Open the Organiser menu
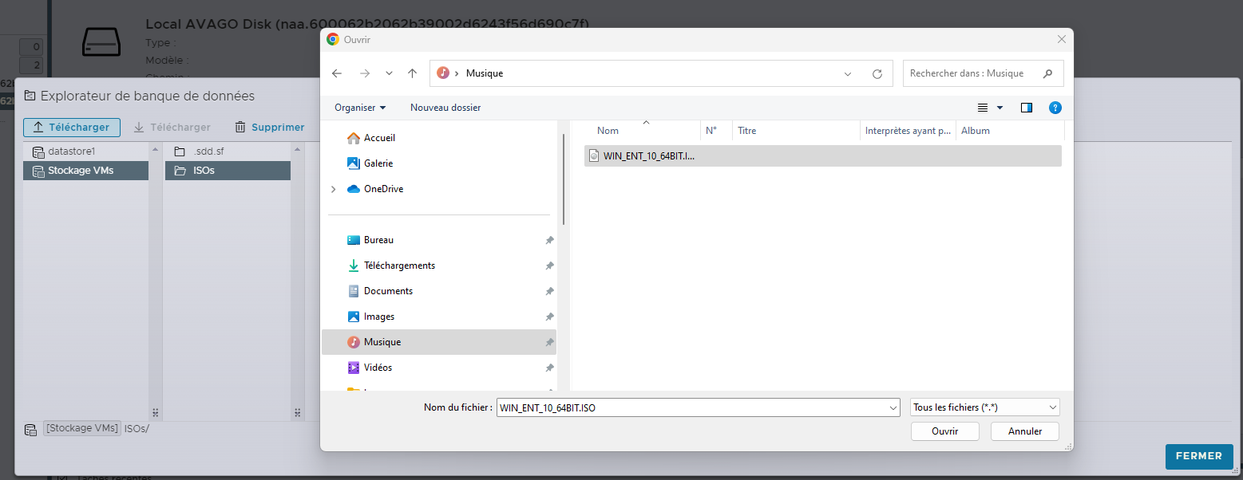This screenshot has width=1243, height=480. point(359,108)
